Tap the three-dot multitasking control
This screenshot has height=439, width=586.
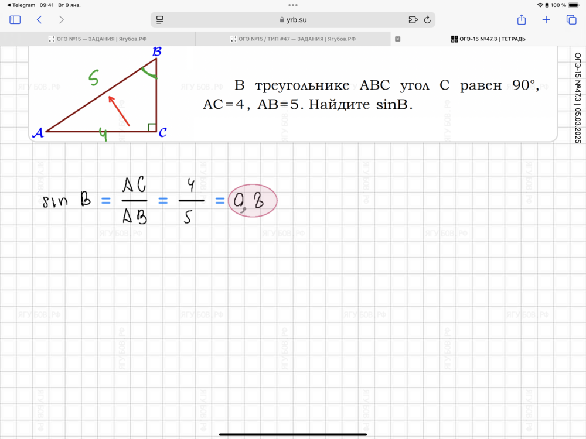coord(293,5)
